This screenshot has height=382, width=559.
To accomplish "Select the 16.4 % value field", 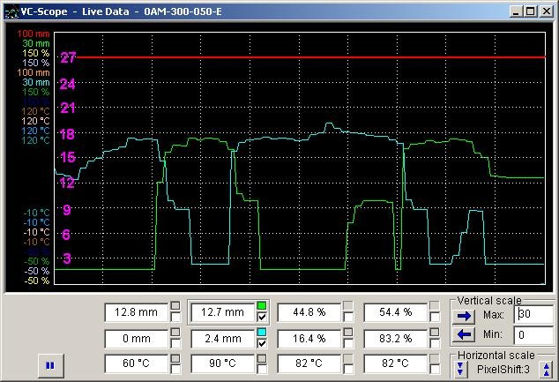I will point(309,339).
